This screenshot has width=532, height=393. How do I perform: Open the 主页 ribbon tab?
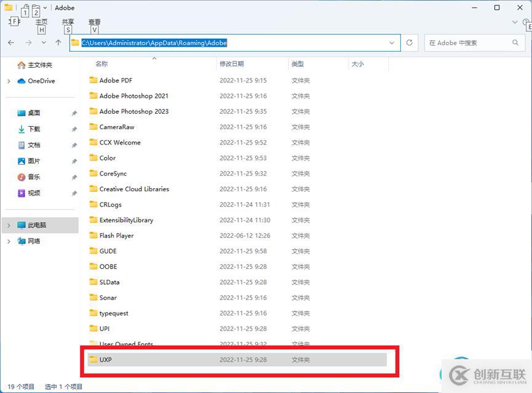41,22
